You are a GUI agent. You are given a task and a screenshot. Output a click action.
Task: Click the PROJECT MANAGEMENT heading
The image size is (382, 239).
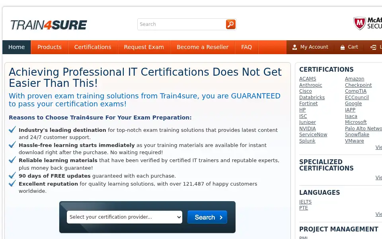pos(339,229)
